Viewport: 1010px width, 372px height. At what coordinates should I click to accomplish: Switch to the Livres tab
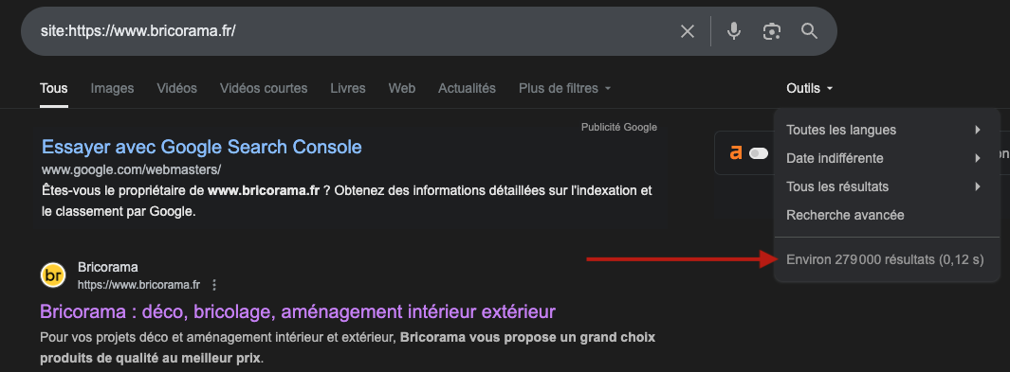click(348, 89)
